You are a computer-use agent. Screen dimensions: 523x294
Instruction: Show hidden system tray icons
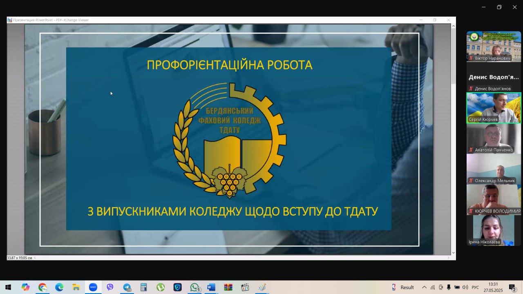click(x=424, y=287)
